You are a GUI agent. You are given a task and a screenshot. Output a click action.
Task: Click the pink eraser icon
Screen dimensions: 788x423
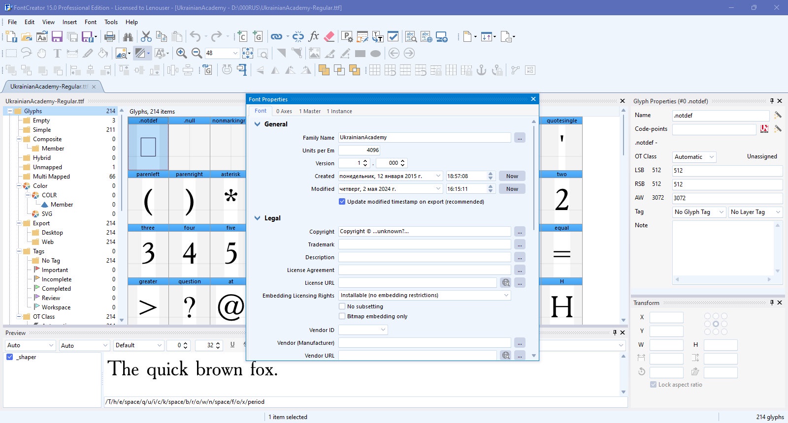coord(329,36)
